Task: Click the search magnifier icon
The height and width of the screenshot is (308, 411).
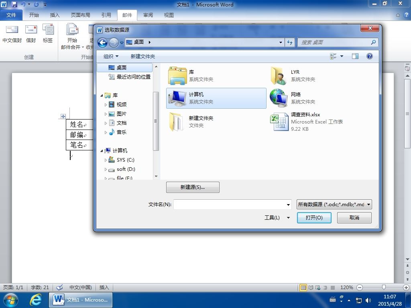Action: point(373,42)
